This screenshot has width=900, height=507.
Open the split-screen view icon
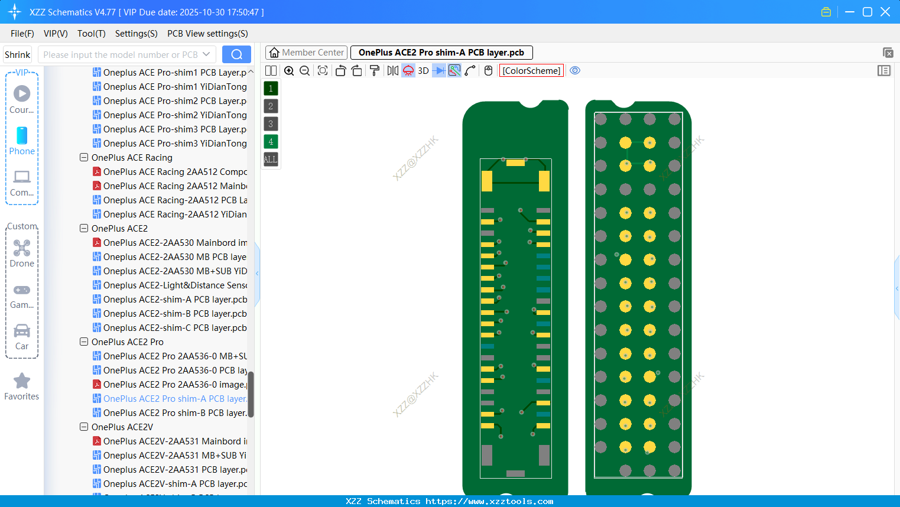pyautogui.click(x=271, y=70)
